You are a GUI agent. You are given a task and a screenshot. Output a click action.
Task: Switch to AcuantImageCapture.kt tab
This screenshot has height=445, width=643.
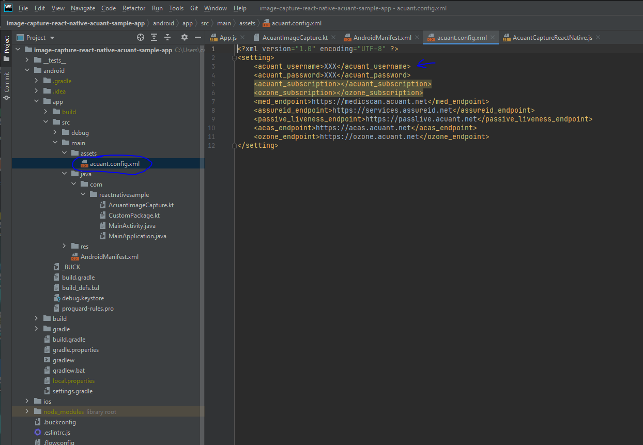295,38
